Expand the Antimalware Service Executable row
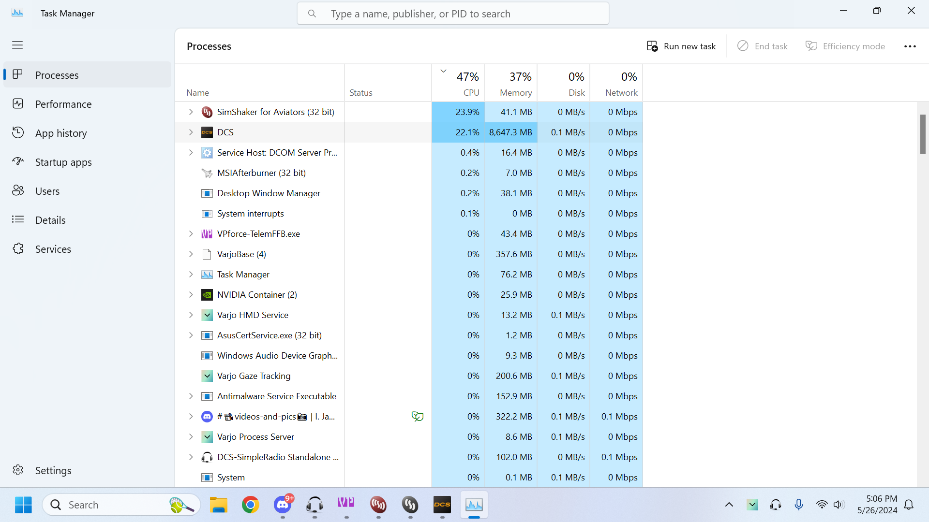This screenshot has height=522, width=929. (191, 396)
